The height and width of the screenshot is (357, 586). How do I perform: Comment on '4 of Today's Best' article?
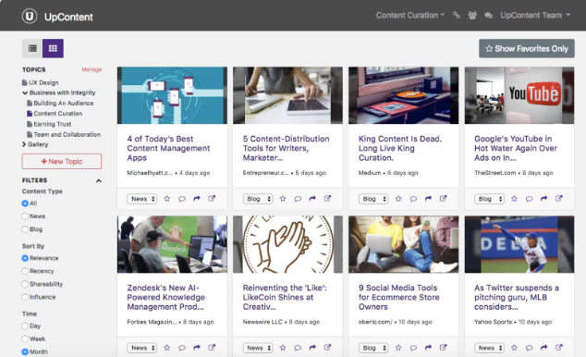tap(182, 199)
